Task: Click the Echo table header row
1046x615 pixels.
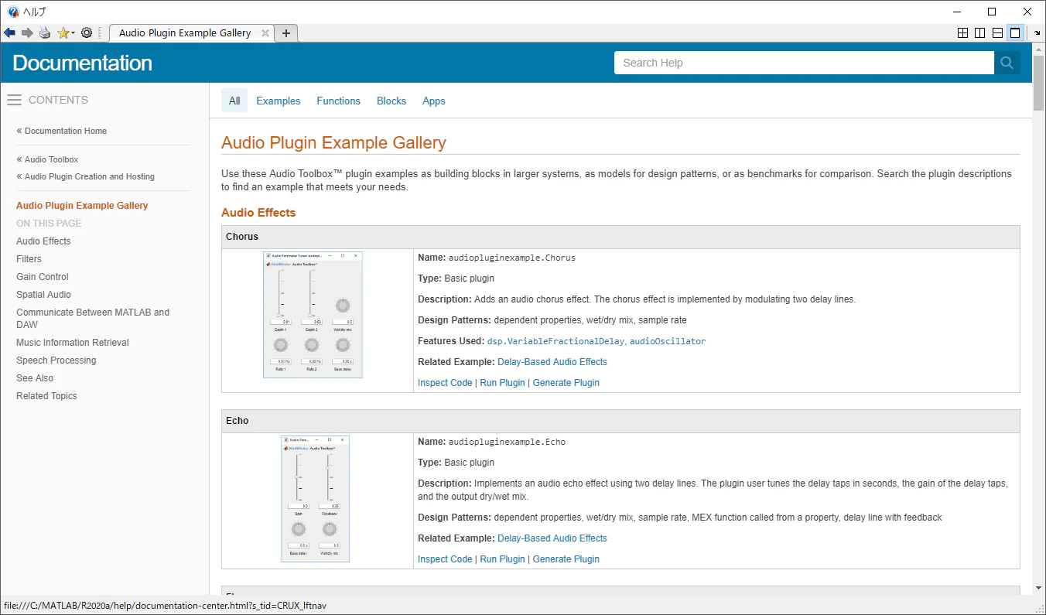Action: point(620,421)
